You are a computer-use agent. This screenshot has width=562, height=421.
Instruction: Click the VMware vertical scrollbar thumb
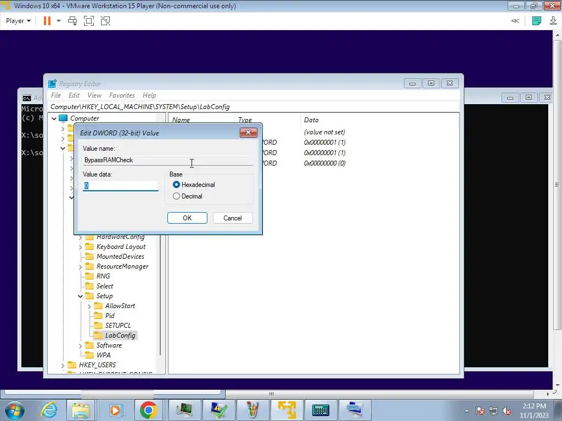click(x=557, y=184)
